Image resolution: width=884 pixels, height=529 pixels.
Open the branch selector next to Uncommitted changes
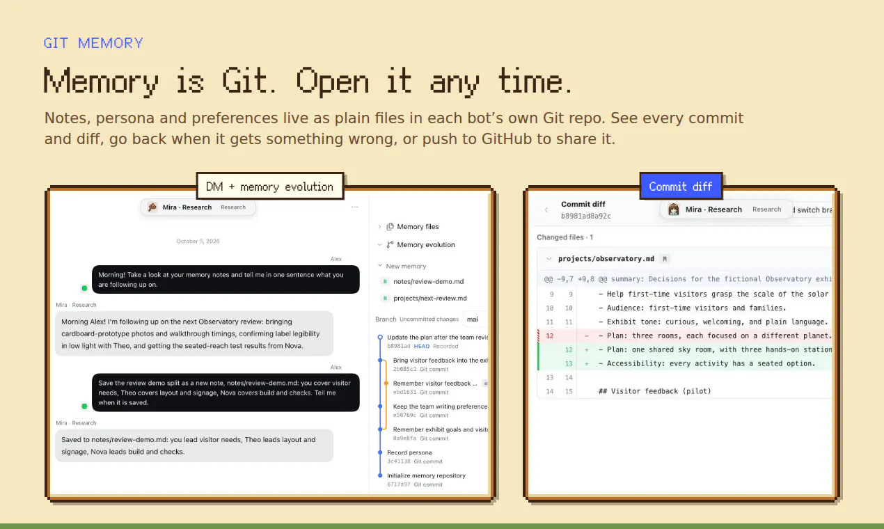(x=475, y=319)
